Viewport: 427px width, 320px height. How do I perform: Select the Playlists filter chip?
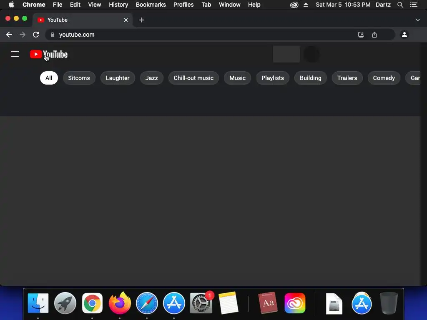(x=273, y=78)
